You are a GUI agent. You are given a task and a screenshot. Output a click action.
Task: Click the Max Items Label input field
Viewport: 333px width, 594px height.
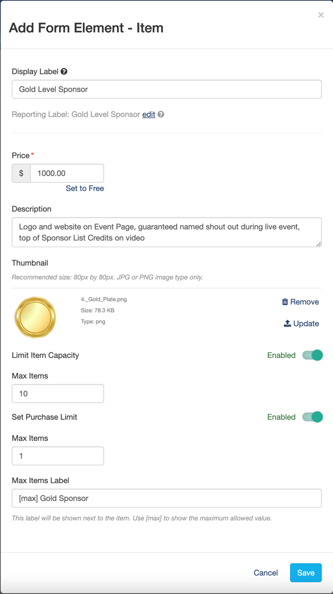(x=167, y=498)
